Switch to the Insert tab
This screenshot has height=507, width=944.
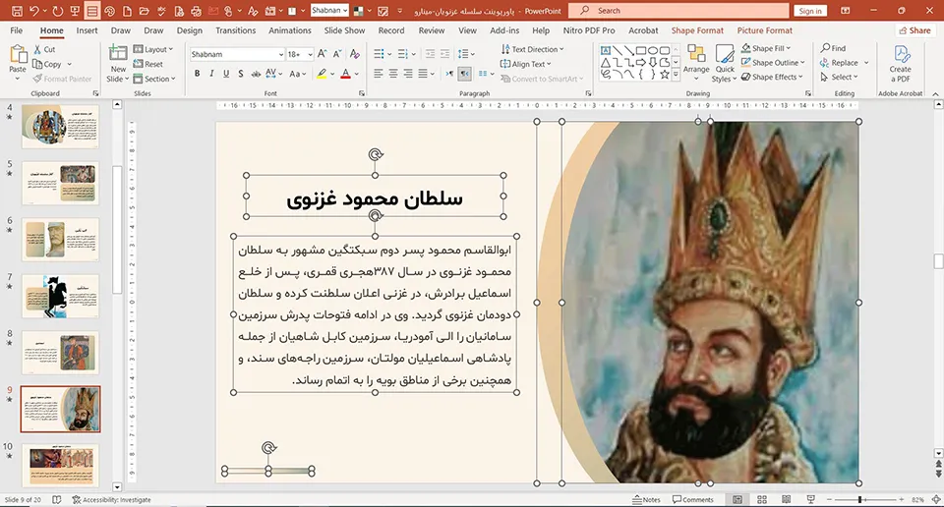[x=87, y=30]
